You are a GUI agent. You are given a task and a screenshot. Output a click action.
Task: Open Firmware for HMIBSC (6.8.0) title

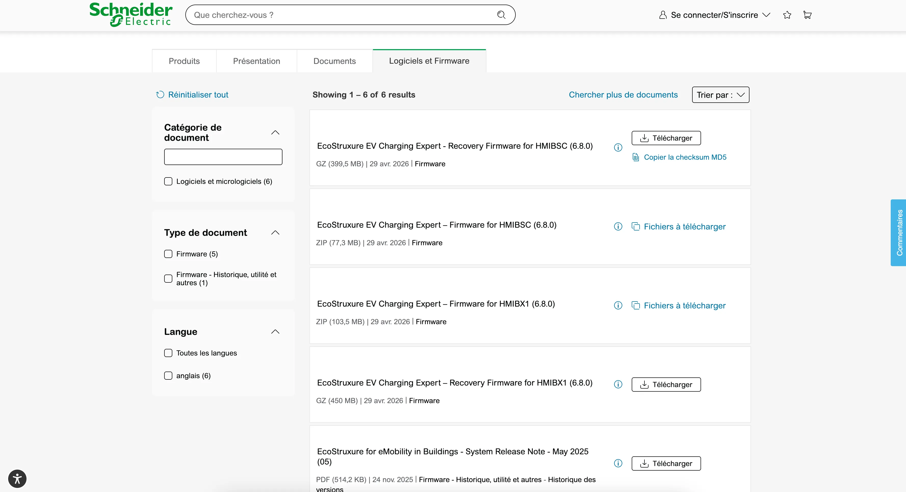tap(437, 225)
